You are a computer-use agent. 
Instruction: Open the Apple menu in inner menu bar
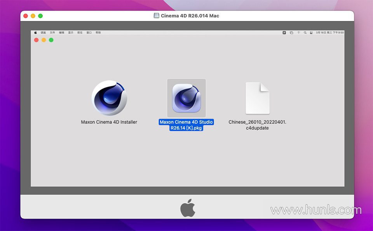point(36,33)
